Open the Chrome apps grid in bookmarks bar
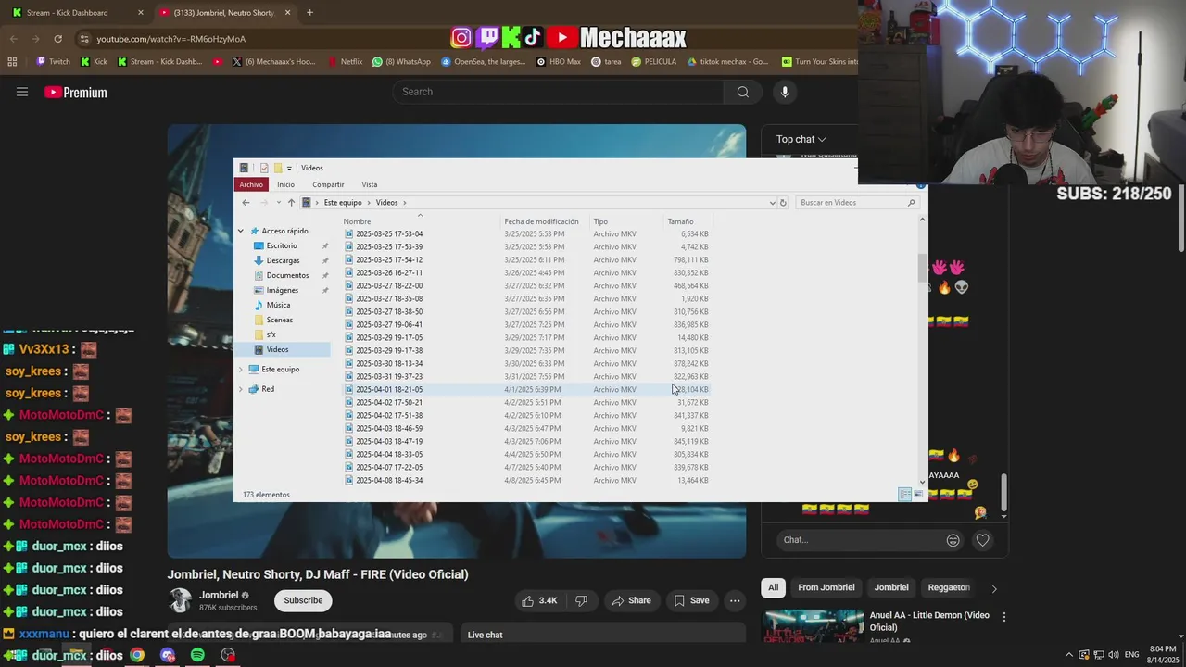Viewport: 1186px width, 667px height. [12, 62]
